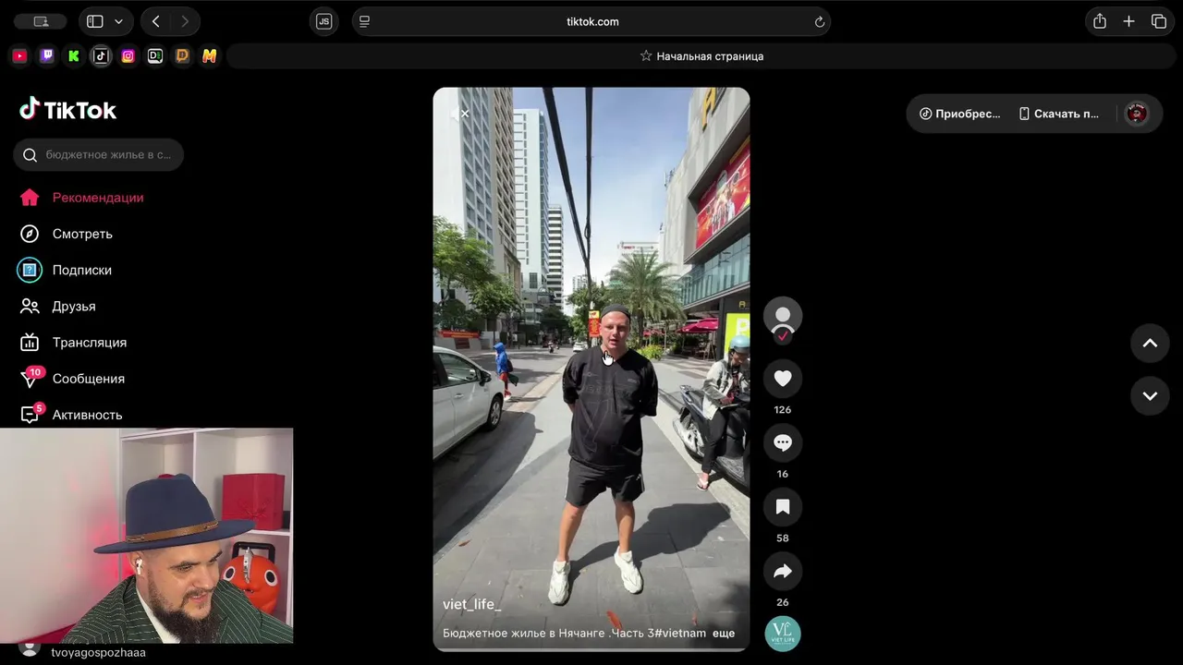Click the 58 saves count
Screen dimensions: 1183x665
coord(783,538)
